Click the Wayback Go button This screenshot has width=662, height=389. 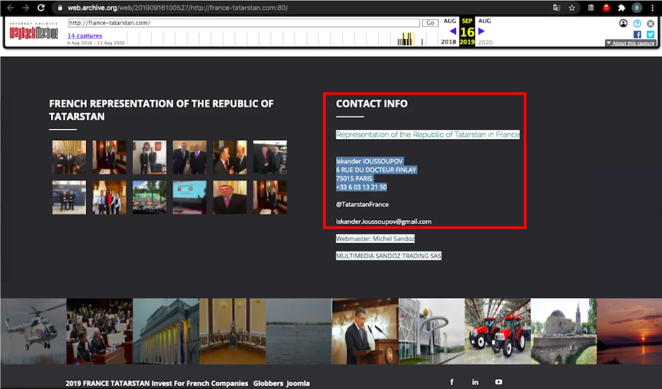(x=430, y=22)
